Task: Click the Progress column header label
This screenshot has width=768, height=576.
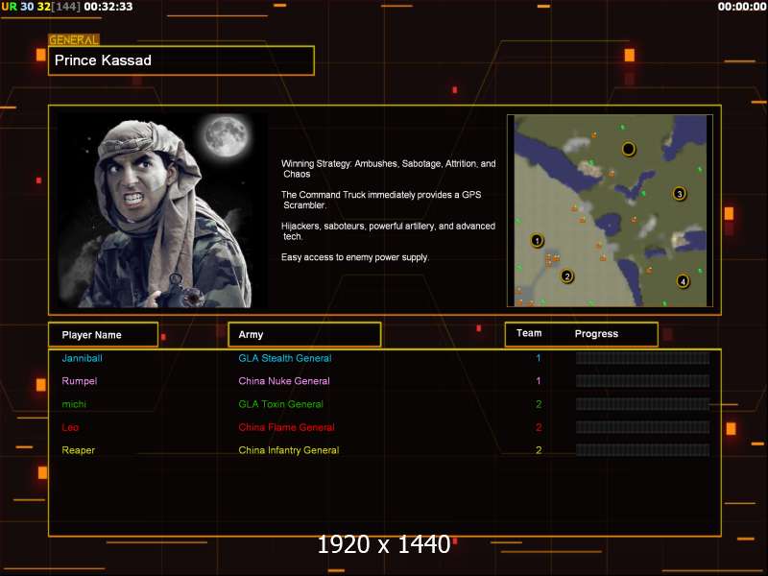Action: 596,333
